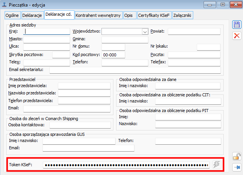Click the Token KSeF masked field
Screen dimensions: 243x175
[126, 165]
